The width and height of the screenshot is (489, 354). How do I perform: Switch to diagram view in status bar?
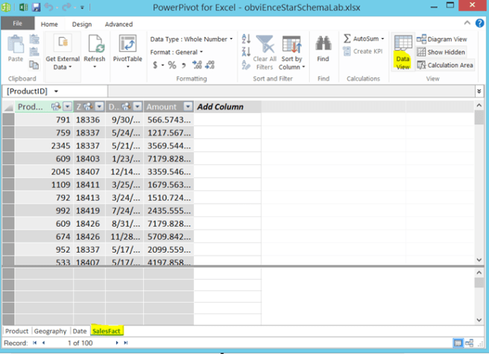(x=470, y=343)
